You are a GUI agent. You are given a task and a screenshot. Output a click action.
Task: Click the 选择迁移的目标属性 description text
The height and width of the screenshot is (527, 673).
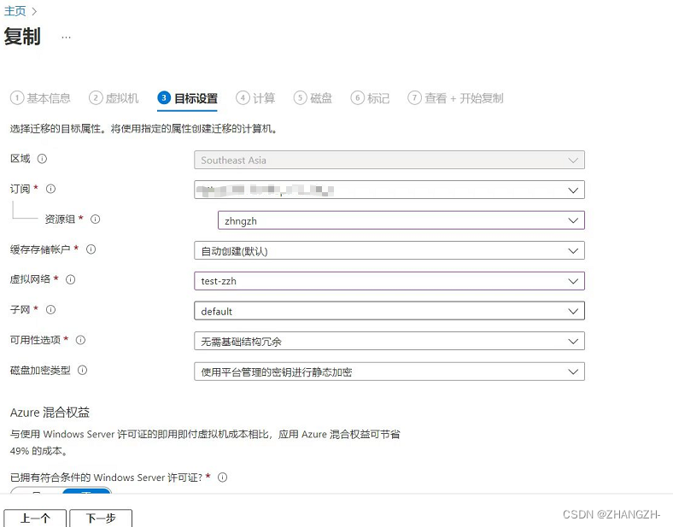pos(143,129)
